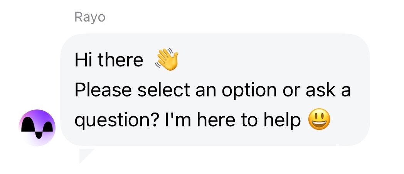
Task: Select the sender name Rayo
Action: pyautogui.click(x=89, y=17)
